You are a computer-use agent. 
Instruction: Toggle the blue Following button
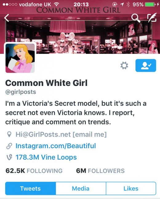[146, 66]
